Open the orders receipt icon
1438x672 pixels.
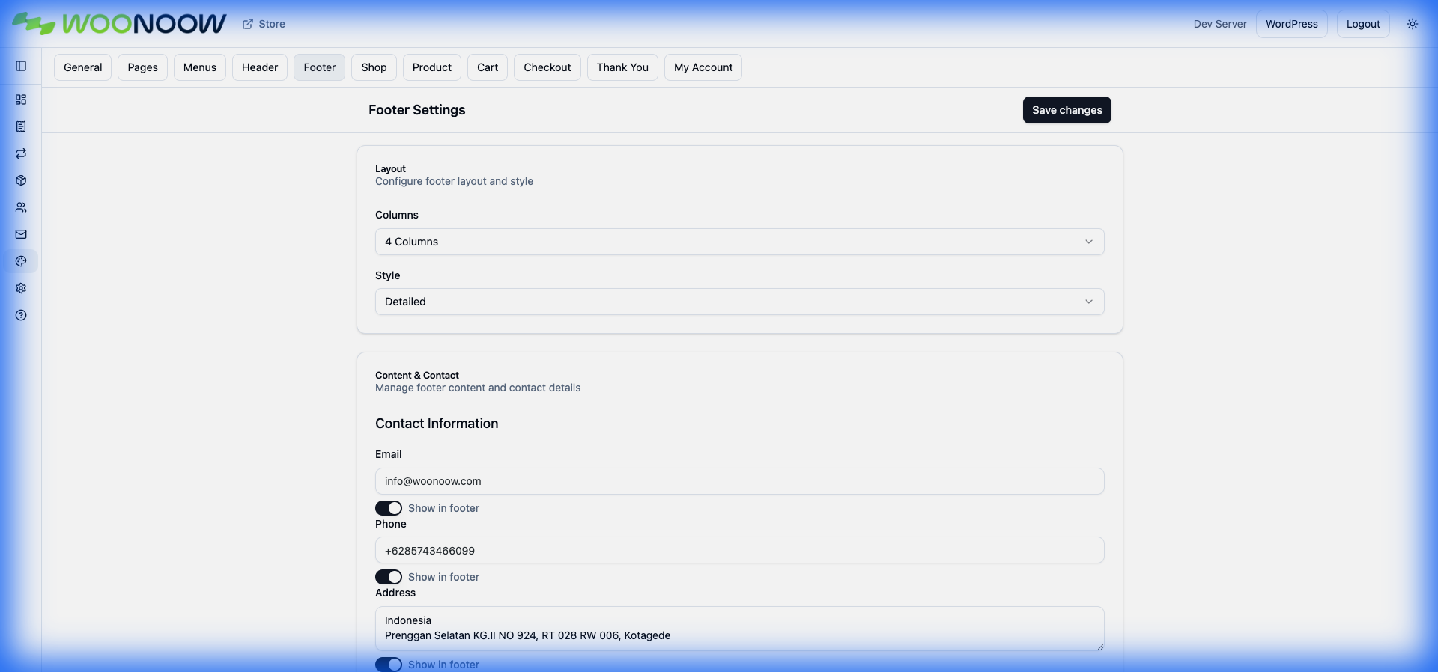[21, 126]
